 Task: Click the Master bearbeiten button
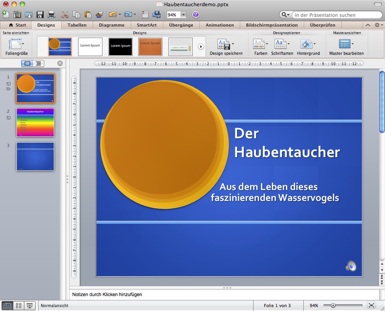[346, 47]
